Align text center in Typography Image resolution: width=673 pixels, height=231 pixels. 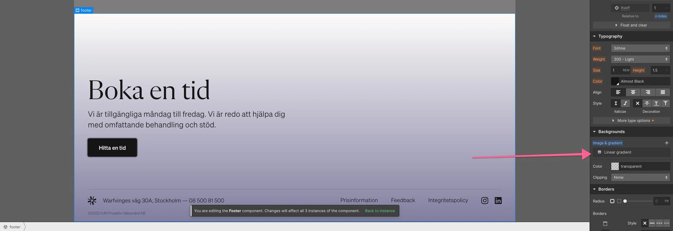pyautogui.click(x=633, y=92)
